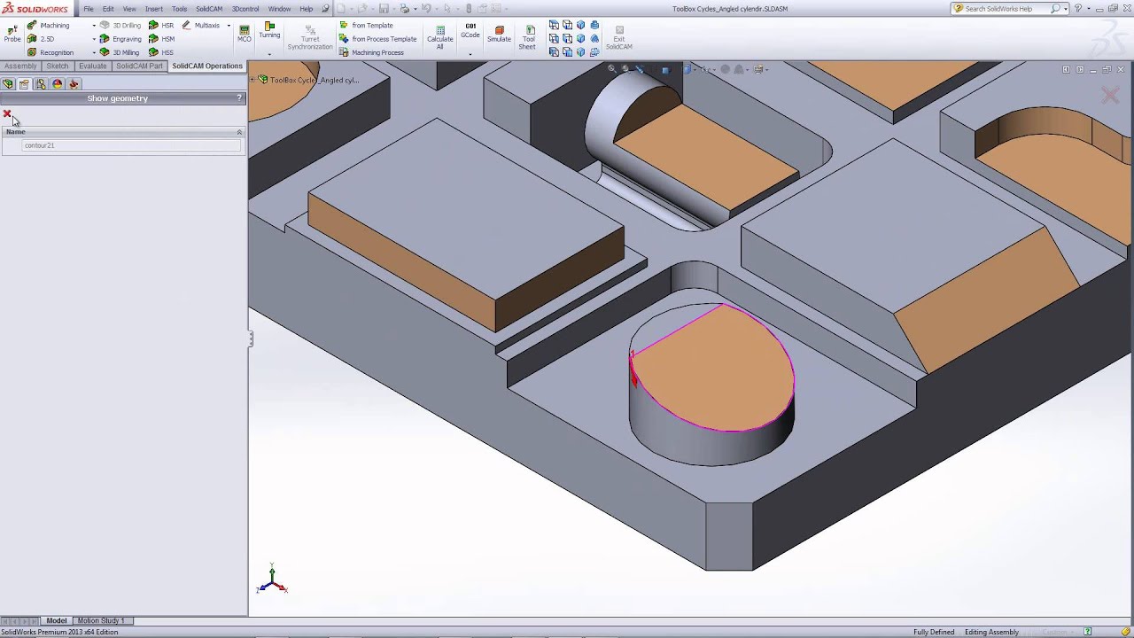Switch to the Motion Study 1 tab
Viewport: 1134px width, 638px height.
pyautogui.click(x=101, y=620)
